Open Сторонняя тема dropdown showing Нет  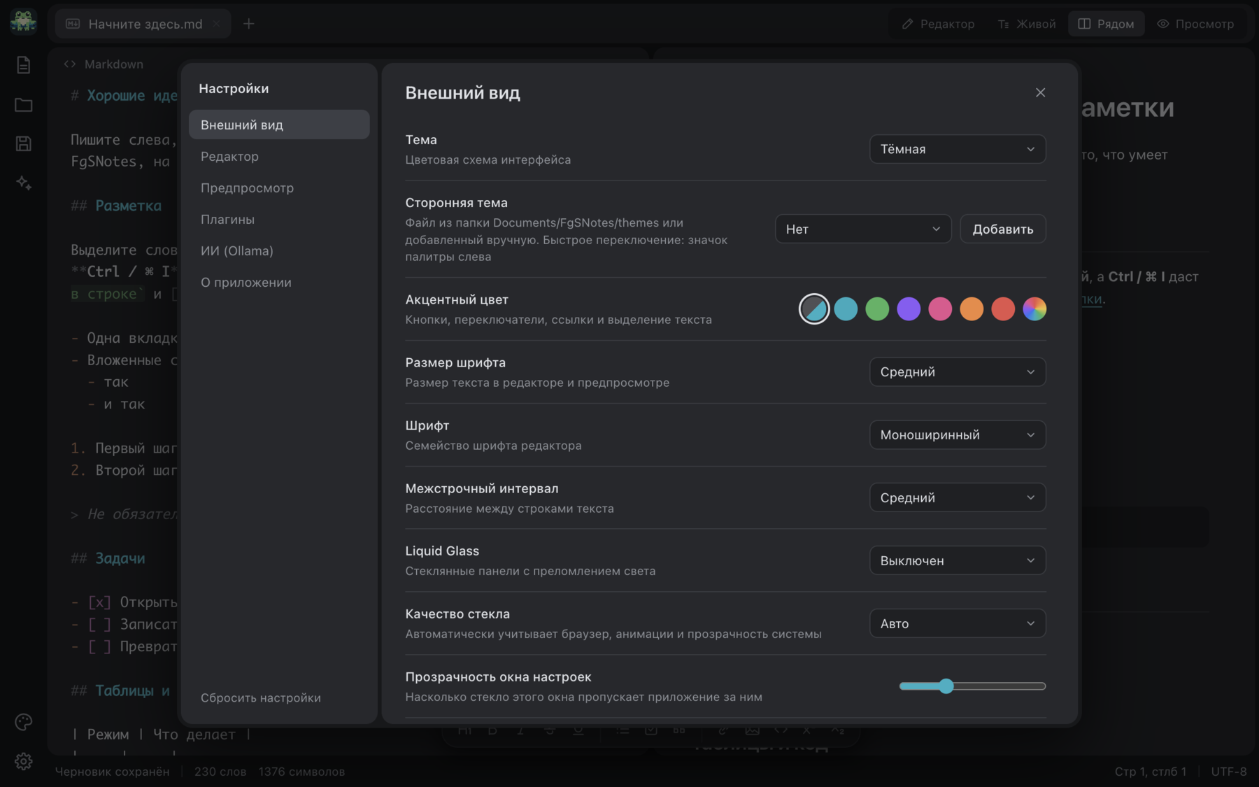[863, 229]
